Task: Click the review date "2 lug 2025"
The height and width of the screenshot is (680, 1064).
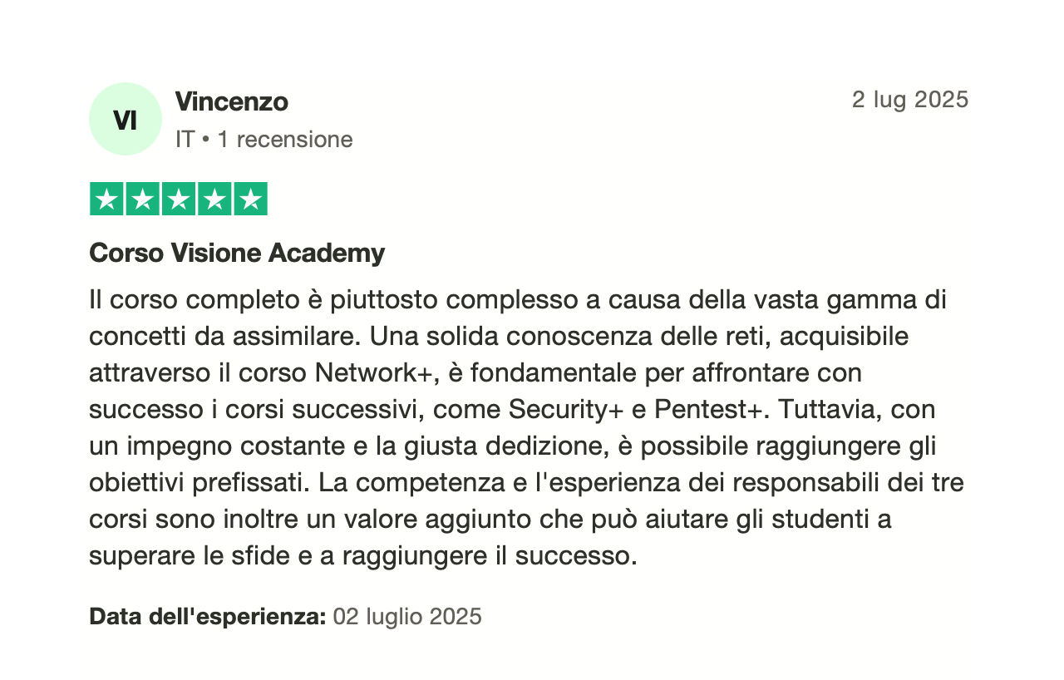Action: [x=909, y=100]
